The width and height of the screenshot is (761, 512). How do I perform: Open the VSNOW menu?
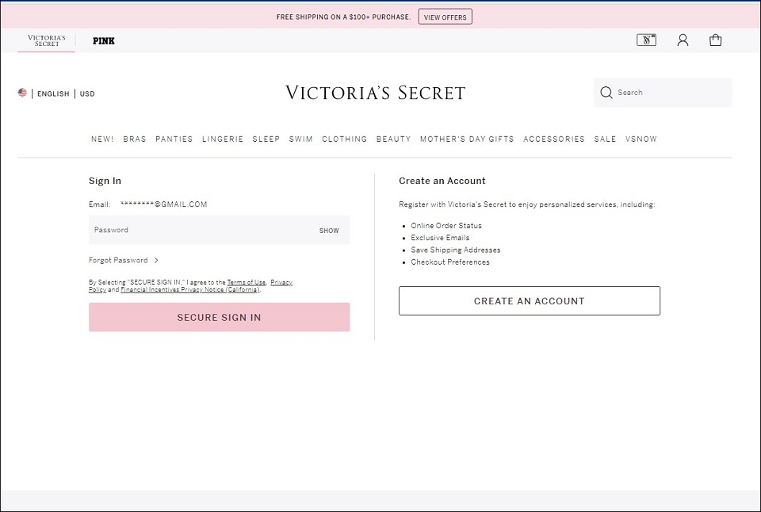point(641,139)
